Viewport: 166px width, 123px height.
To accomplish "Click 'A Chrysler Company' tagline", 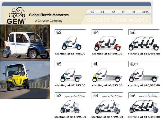I will pyautogui.click(x=49, y=21).
